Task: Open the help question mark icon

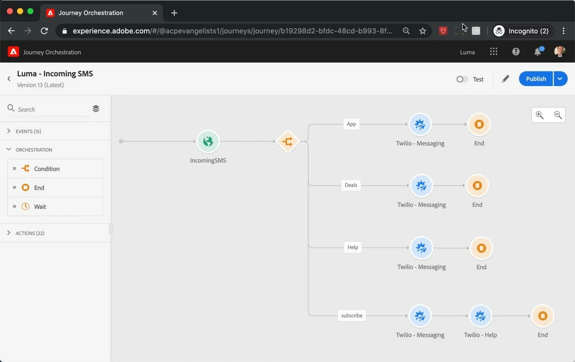Action: pyautogui.click(x=516, y=52)
